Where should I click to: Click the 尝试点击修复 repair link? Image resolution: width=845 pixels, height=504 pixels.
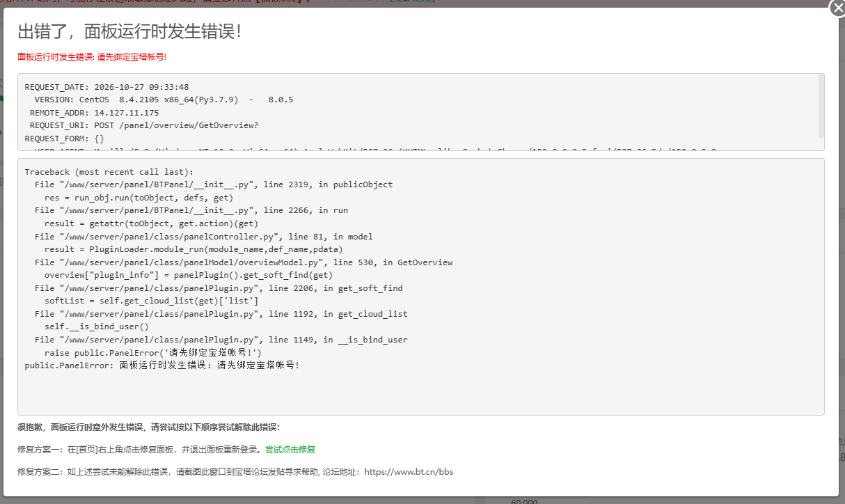[290, 450]
